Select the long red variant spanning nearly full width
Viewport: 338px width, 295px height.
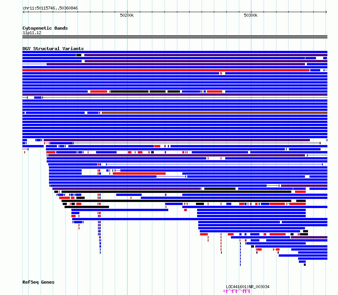tap(166, 70)
